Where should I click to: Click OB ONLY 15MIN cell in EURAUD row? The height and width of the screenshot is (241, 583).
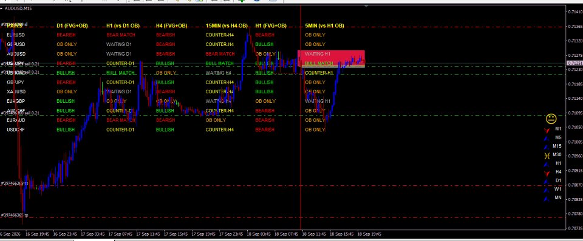tap(216, 120)
